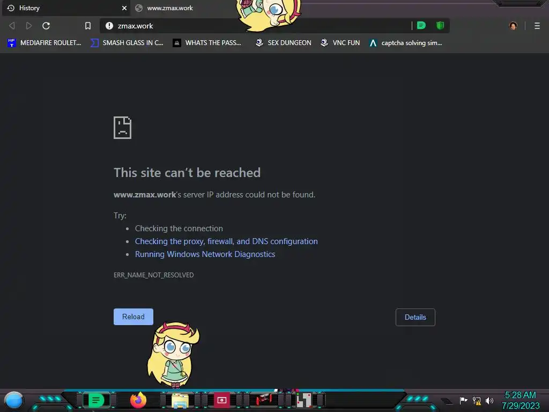Open Running Windows Network Diagnostics link
This screenshot has height=412, width=549.
click(x=205, y=254)
